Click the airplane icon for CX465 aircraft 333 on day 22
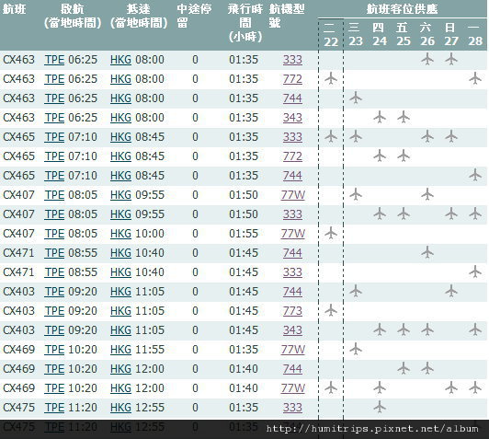 click(x=331, y=136)
